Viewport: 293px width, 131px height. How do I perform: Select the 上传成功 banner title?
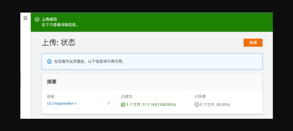tap(49, 19)
